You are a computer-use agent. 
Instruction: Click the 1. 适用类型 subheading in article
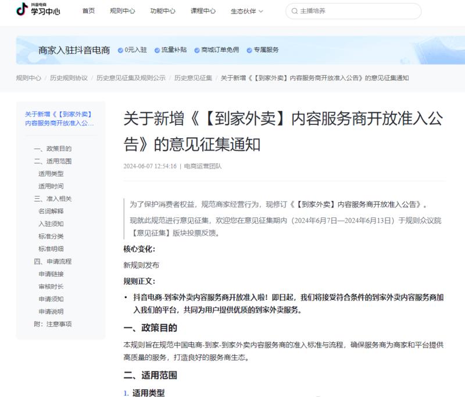point(144,393)
